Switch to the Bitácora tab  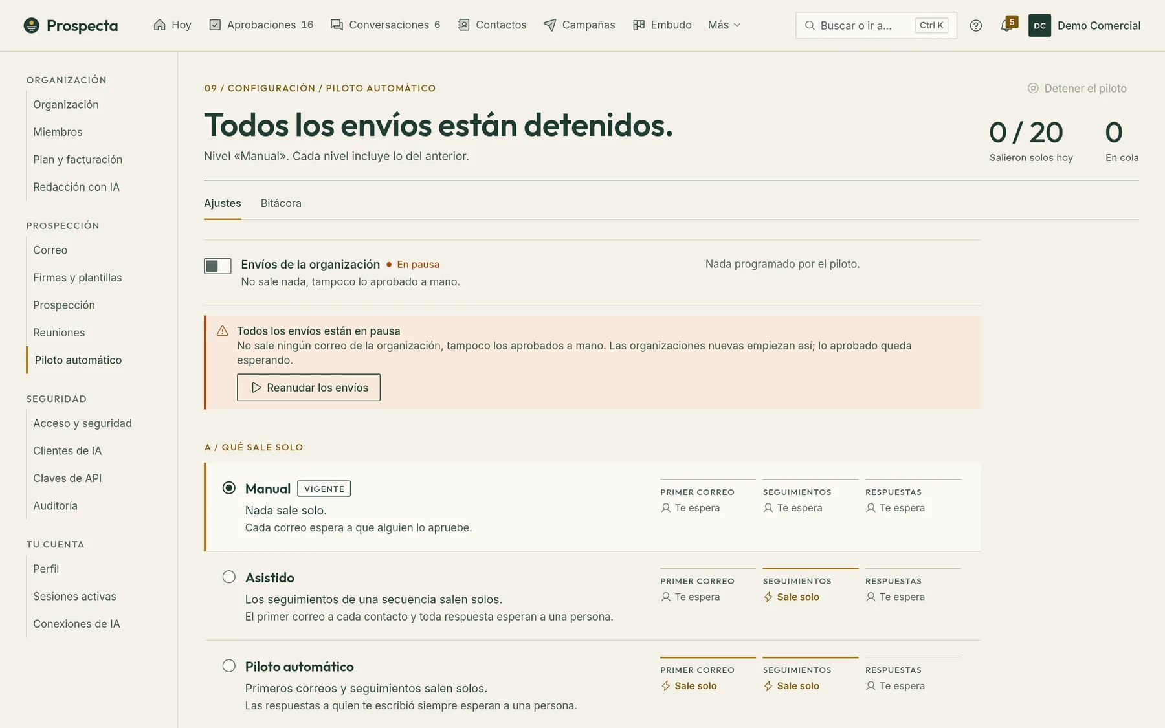281,203
